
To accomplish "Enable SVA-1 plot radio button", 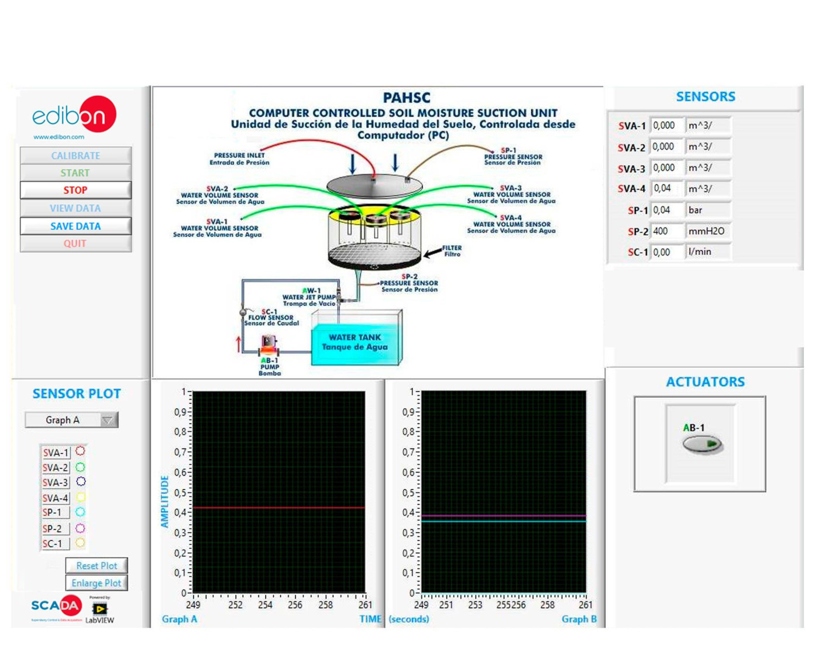I will coord(80,452).
